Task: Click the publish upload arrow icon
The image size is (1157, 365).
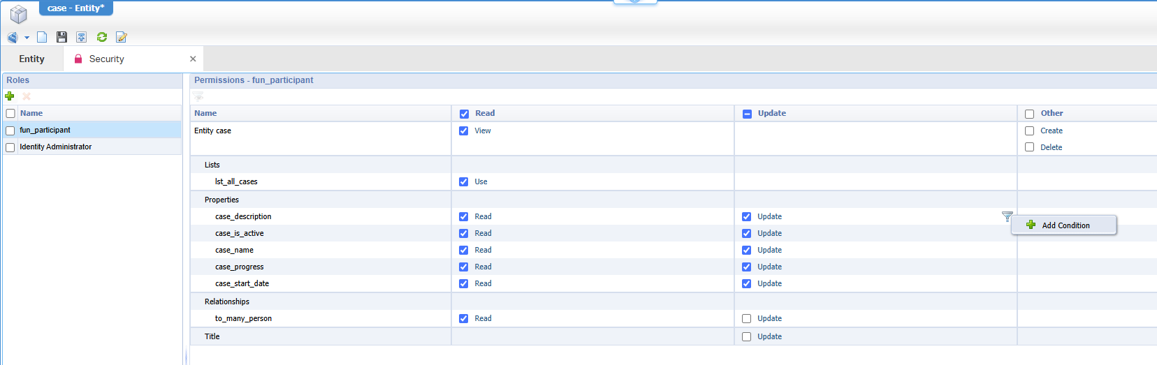Action: [x=82, y=37]
